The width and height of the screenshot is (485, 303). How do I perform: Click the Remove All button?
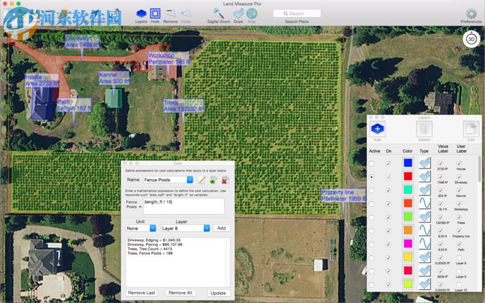coord(180,293)
